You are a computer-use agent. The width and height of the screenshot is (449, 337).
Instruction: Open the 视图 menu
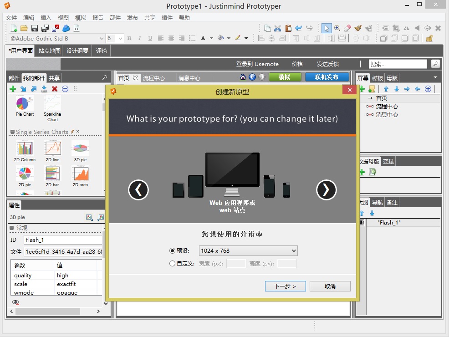pyautogui.click(x=63, y=18)
